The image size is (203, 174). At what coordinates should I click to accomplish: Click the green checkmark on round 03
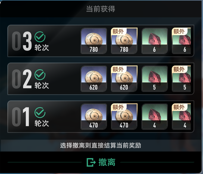pyautogui.click(x=40, y=37)
